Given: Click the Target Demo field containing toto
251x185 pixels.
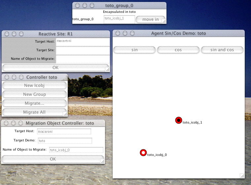Looking at the screenshot, I should point(65,141).
